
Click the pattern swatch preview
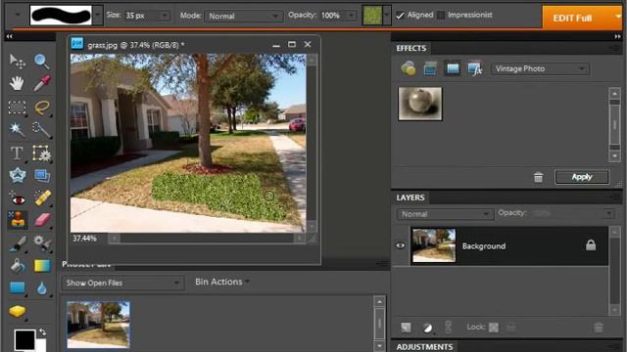(372, 16)
